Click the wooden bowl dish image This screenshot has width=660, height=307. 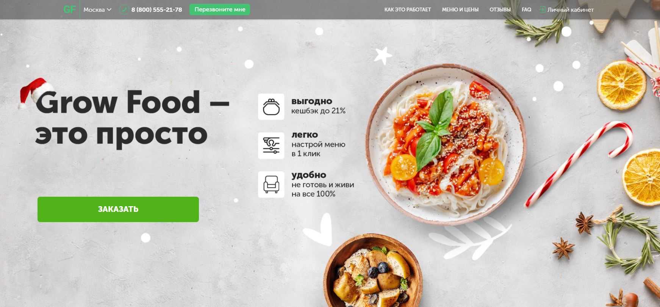coord(373,271)
